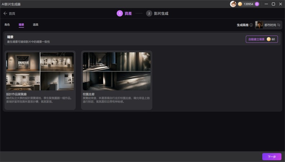The width and height of the screenshot is (285, 162).
Task: Click the 自動建立場景 button
Action: pos(262,39)
